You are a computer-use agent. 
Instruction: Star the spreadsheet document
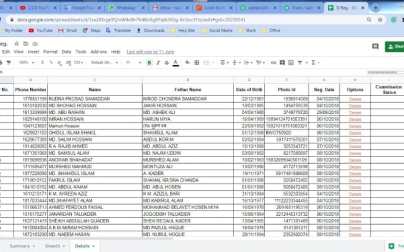(x=17, y=44)
